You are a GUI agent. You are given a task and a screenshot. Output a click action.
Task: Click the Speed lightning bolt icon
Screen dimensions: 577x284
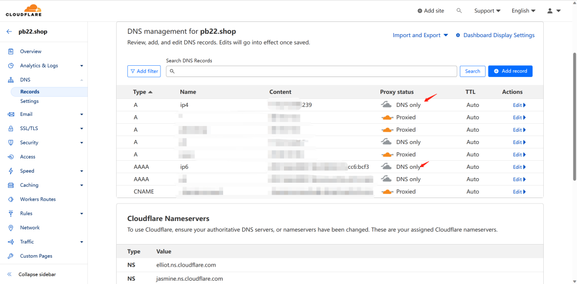pyautogui.click(x=11, y=171)
